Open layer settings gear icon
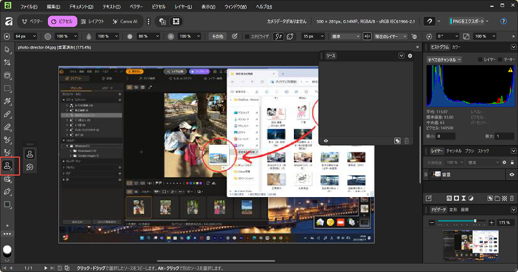 tap(504, 163)
